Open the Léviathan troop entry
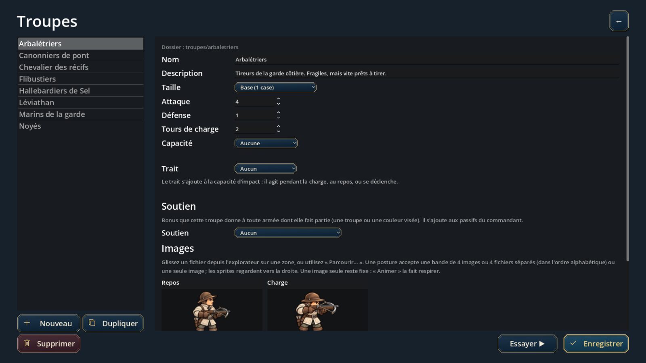646x363 pixels. click(x=81, y=102)
